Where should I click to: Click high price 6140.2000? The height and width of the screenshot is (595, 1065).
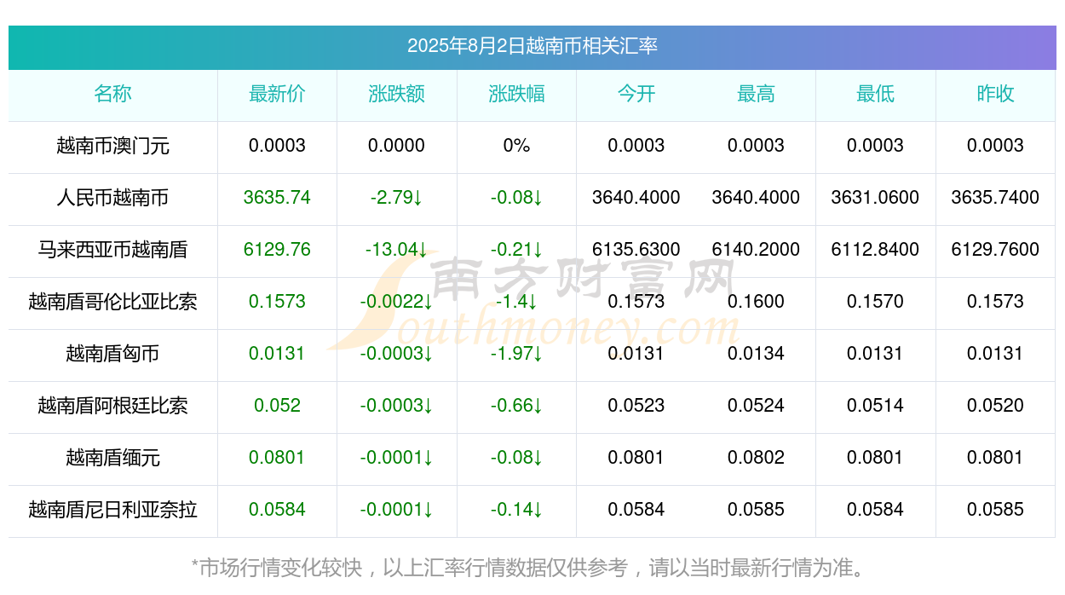coord(756,250)
